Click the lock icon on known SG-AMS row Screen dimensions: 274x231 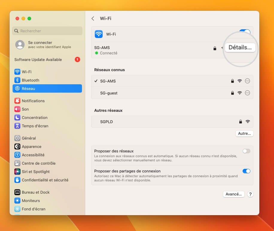coord(232,81)
